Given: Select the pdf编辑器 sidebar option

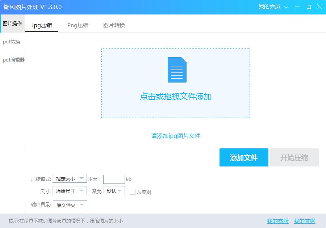Looking at the screenshot, I should pos(13,60).
